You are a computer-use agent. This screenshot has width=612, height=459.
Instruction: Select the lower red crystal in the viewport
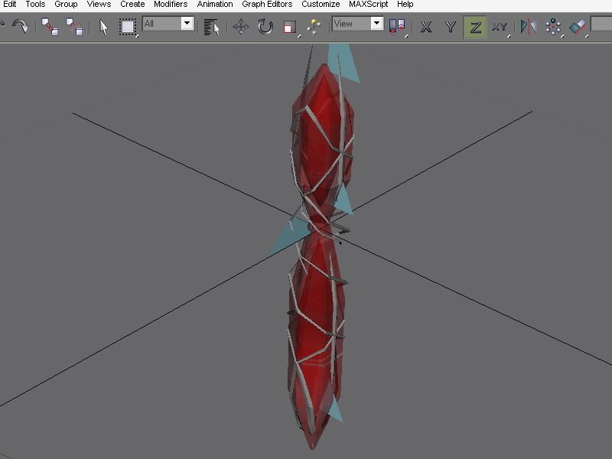click(x=316, y=336)
